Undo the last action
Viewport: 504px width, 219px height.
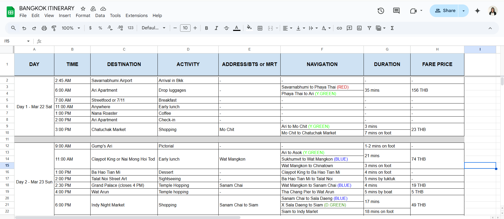[x=24, y=28]
